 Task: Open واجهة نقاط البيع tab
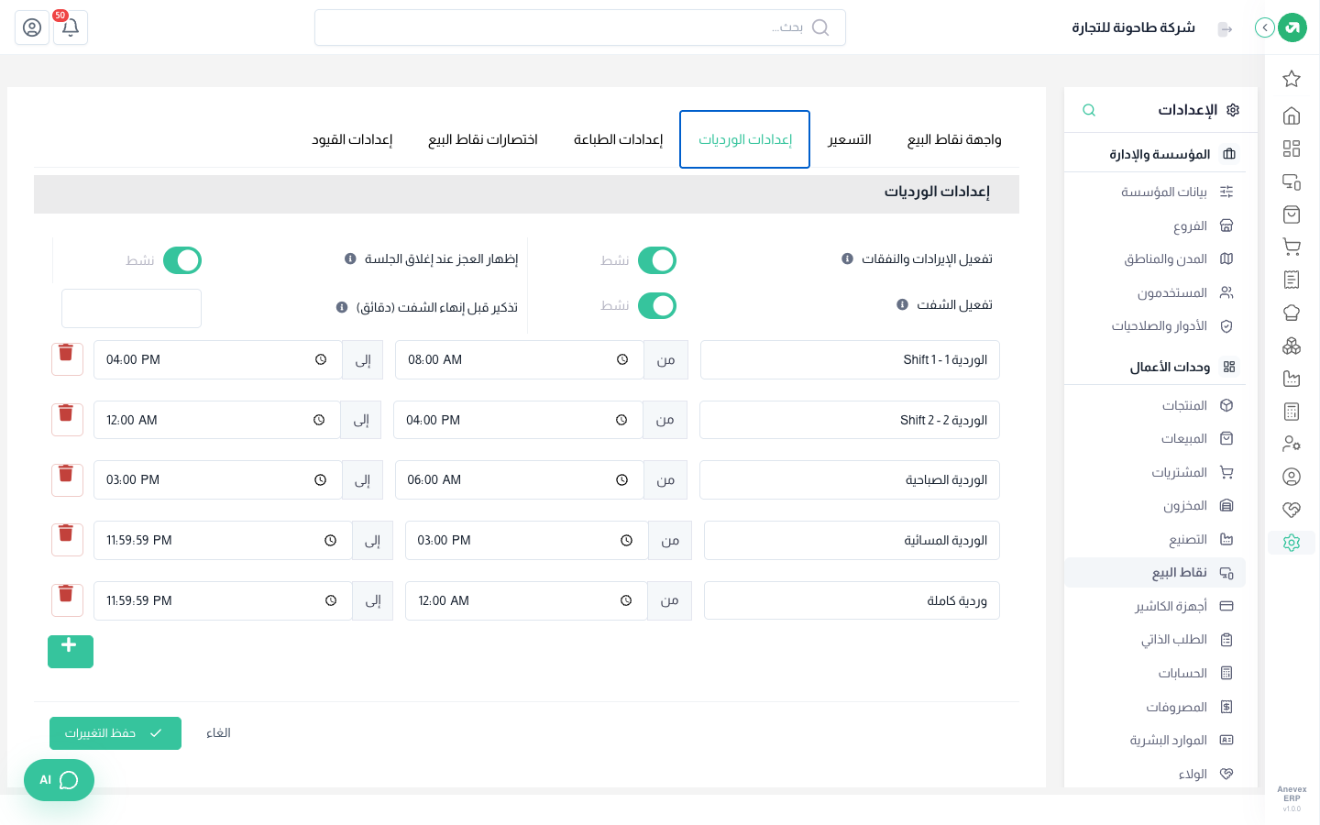(954, 139)
